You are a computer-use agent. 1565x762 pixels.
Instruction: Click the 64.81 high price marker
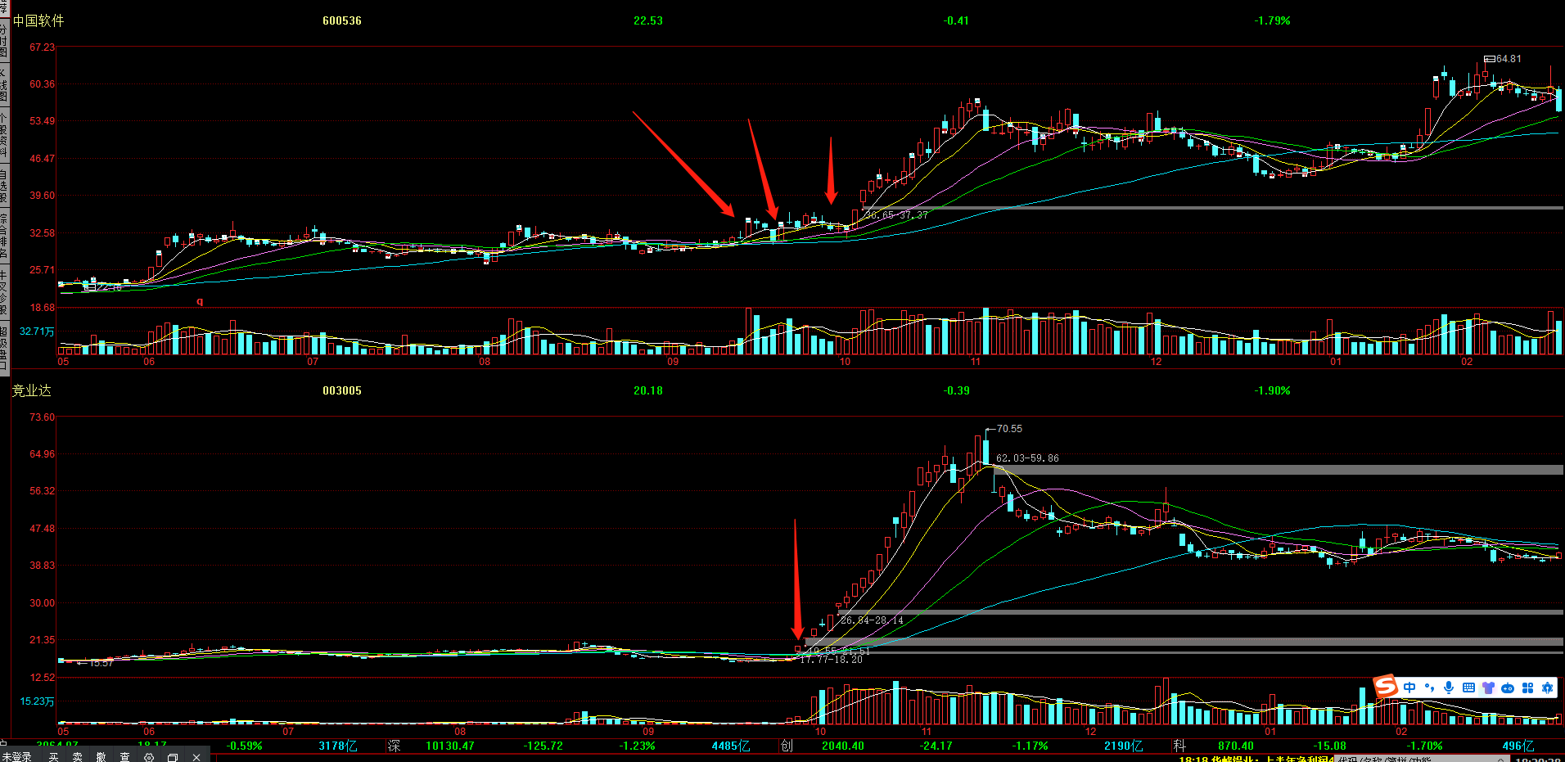[x=1508, y=59]
